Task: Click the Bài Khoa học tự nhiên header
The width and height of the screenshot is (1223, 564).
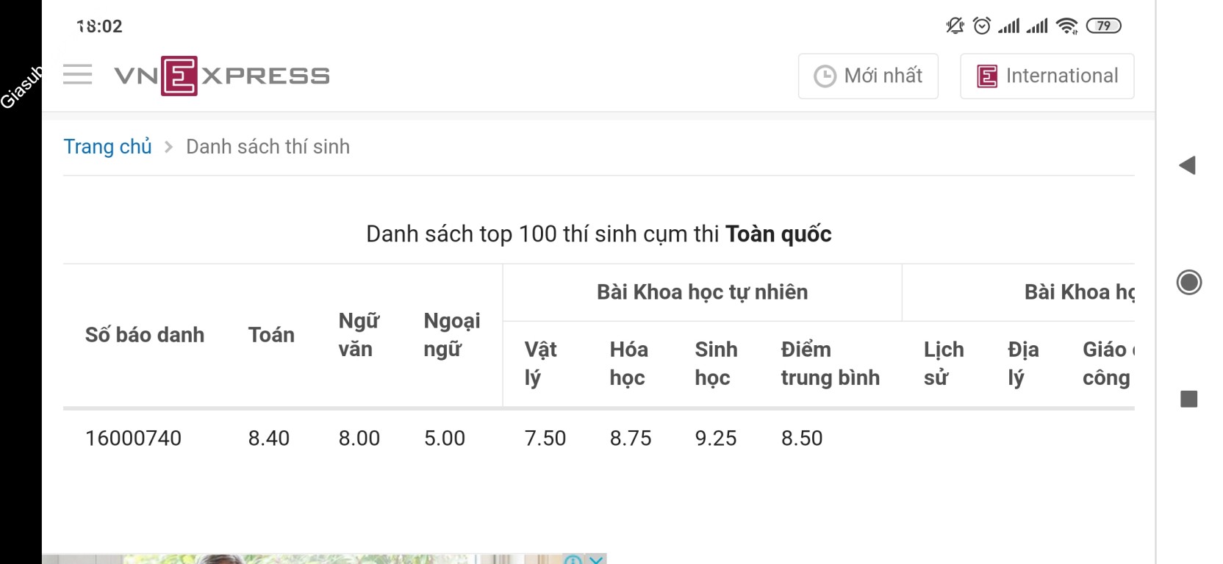Action: coord(702,292)
